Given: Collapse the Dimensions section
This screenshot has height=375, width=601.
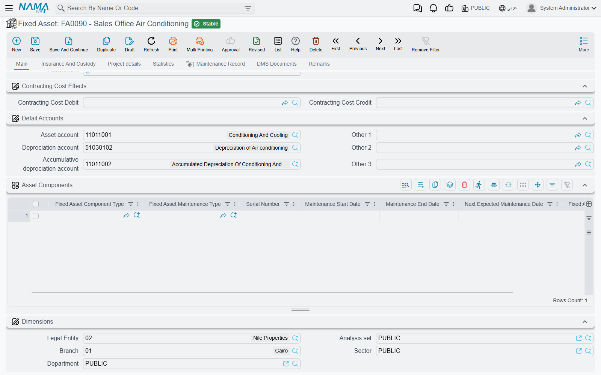Looking at the screenshot, I should coord(585,322).
